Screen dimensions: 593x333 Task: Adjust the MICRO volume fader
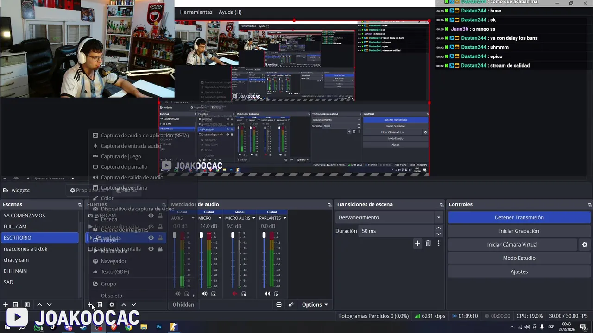point(202,235)
